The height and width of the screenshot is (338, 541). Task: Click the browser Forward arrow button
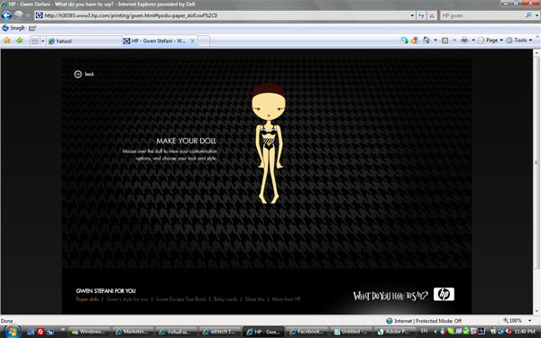pyautogui.click(x=19, y=15)
